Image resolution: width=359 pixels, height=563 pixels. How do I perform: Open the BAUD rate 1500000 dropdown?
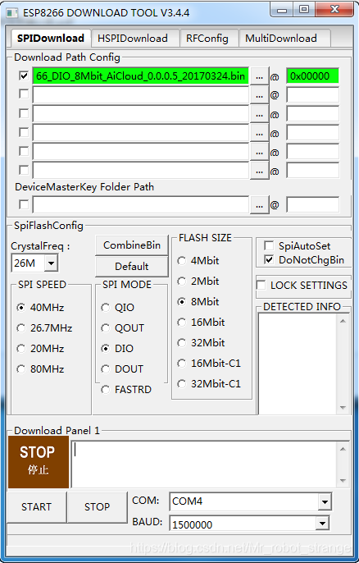322,524
